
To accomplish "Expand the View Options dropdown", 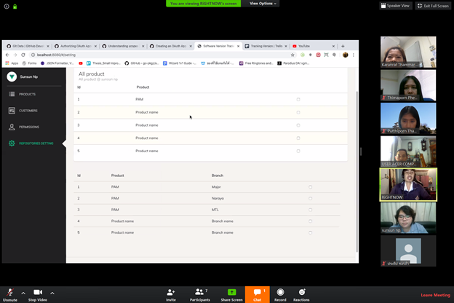I will click(262, 4).
